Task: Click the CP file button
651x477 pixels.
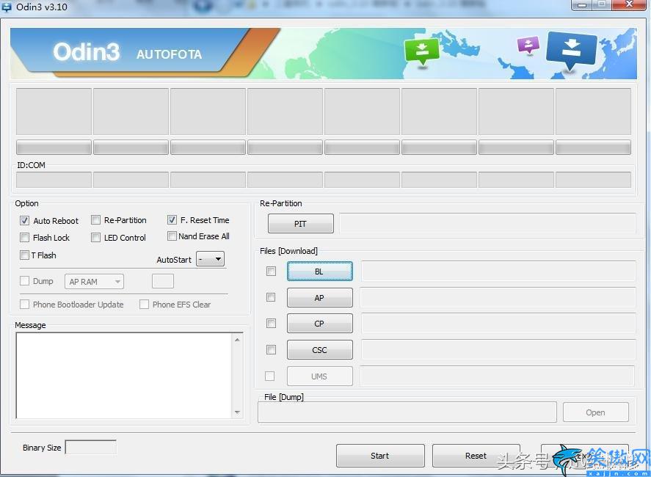Action: coord(320,324)
